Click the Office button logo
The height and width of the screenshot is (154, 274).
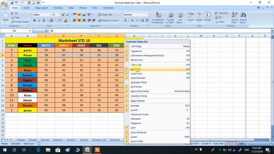4,4
